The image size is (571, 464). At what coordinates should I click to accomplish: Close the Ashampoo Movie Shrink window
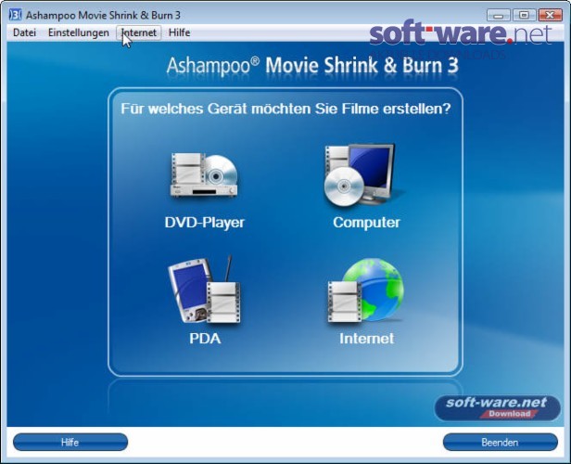pyautogui.click(x=550, y=15)
